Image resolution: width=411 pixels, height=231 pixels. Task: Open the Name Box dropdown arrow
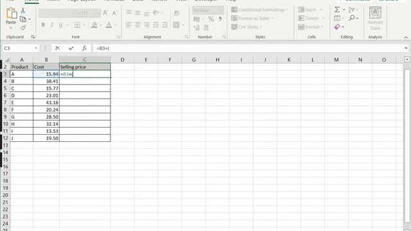click(36, 48)
